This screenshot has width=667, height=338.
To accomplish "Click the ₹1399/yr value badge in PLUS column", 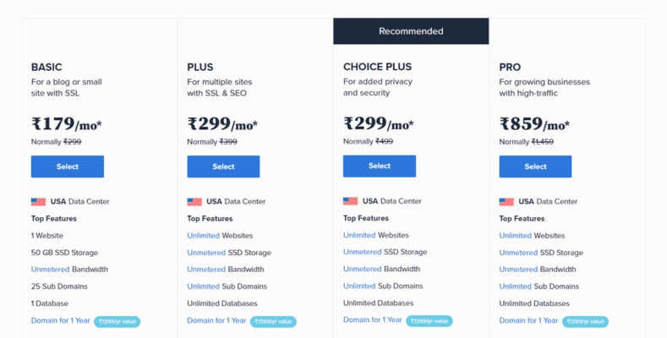I will click(x=274, y=321).
